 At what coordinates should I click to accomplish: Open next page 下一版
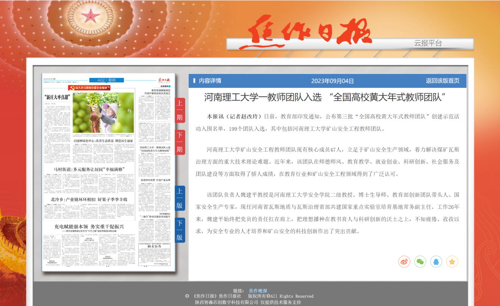coord(180,231)
